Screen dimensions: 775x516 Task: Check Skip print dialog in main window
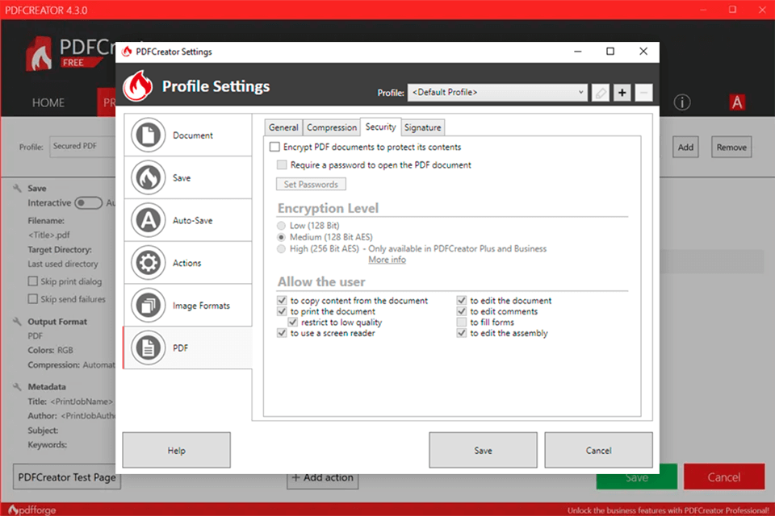tap(33, 281)
